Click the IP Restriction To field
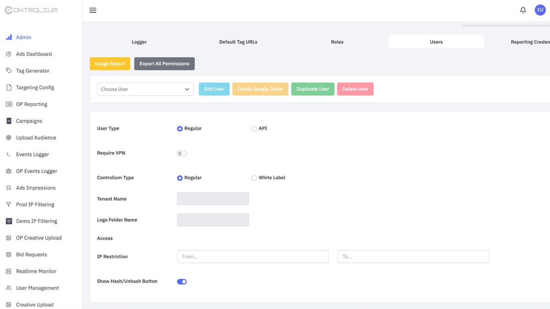The image size is (550, 309). point(413,256)
